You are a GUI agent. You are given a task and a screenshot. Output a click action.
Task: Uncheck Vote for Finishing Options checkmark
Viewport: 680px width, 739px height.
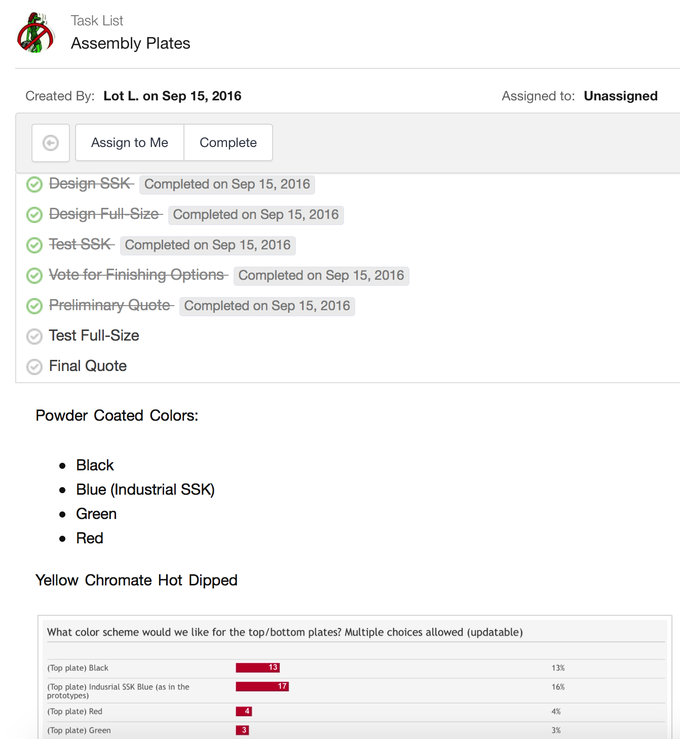(34, 276)
